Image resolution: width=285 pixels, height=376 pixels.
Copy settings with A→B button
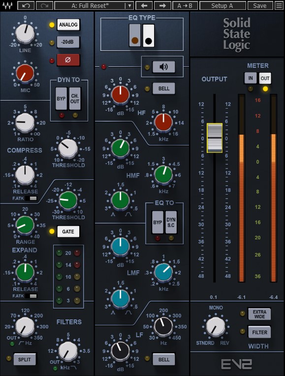click(185, 5)
